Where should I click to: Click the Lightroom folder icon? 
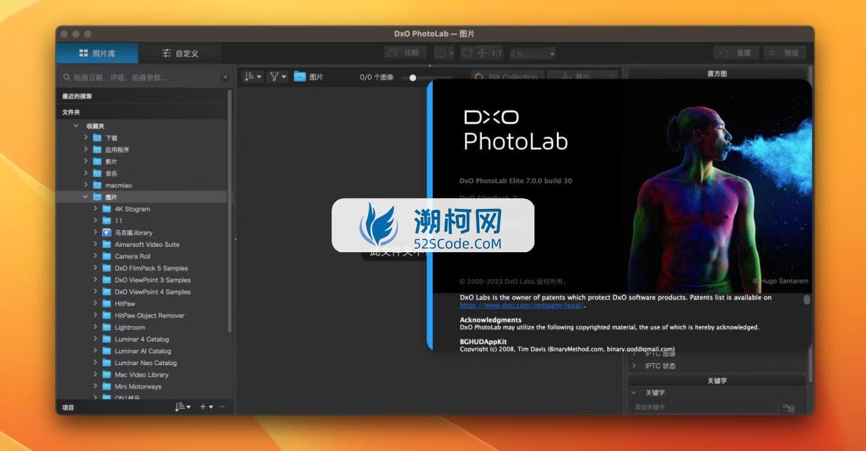coord(106,327)
